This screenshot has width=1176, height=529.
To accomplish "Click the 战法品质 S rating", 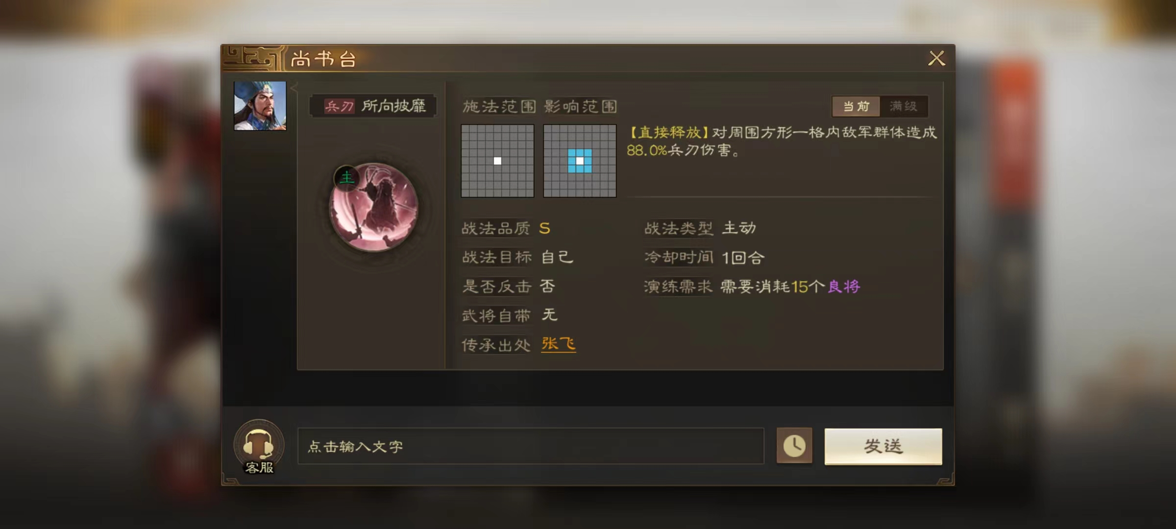I will click(544, 228).
